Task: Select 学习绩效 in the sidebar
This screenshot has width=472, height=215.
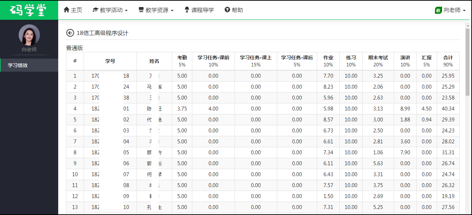Action: (29, 65)
